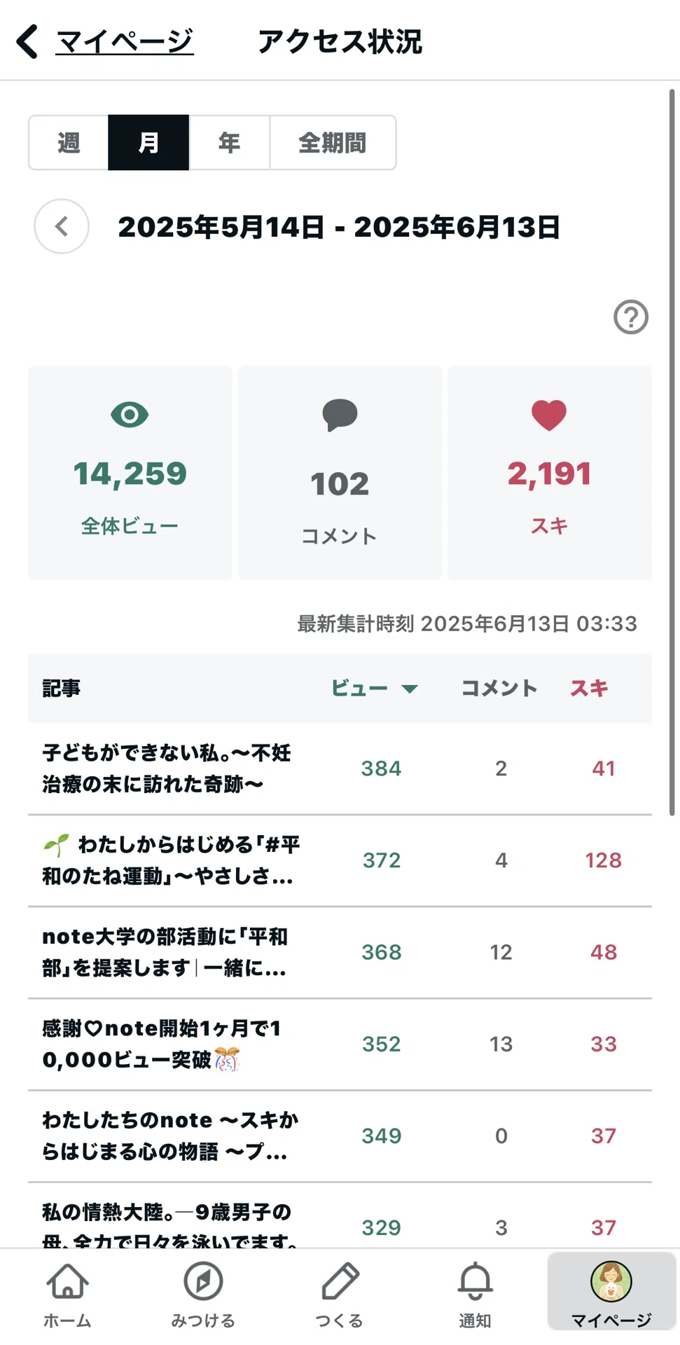Sort articles by スキ column header

tap(589, 688)
